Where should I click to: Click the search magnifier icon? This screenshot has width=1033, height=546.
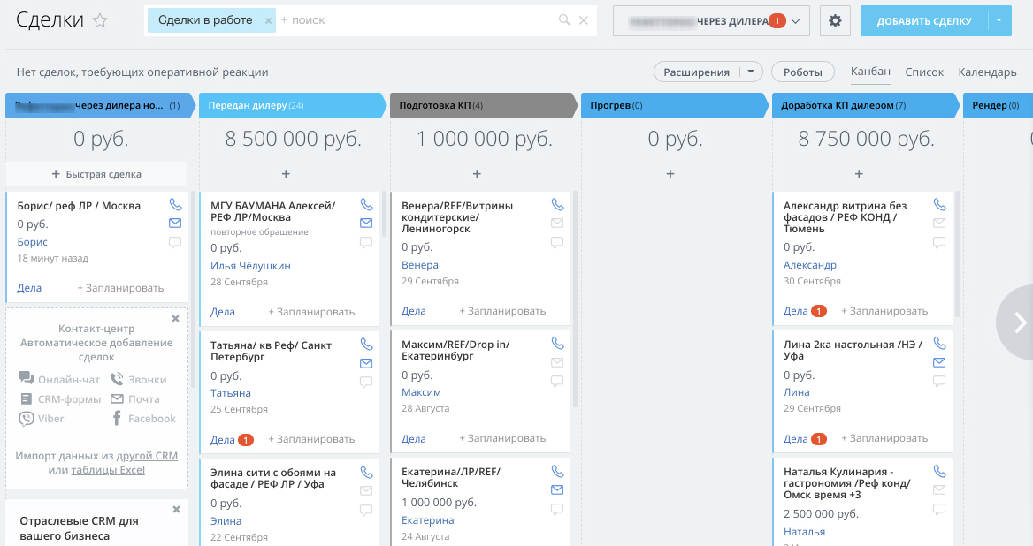click(x=564, y=20)
